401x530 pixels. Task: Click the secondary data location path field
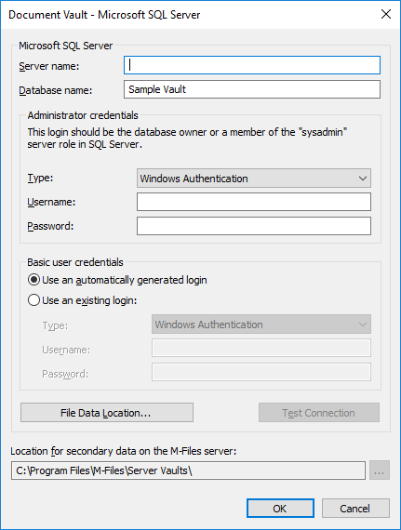[188, 470]
